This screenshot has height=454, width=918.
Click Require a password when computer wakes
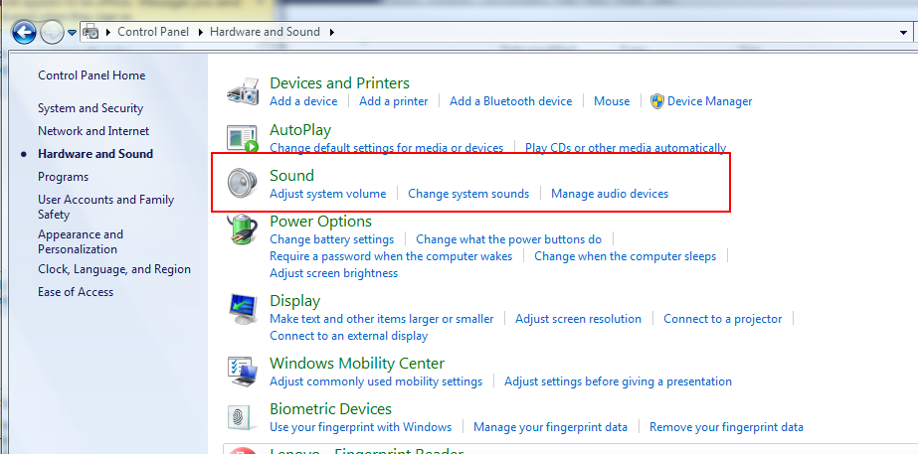tap(391, 256)
